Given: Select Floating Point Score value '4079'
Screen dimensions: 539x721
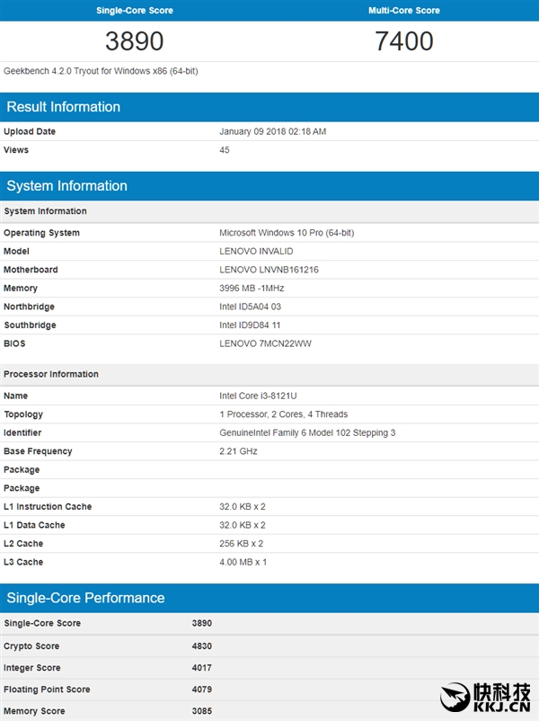Looking at the screenshot, I should pos(202,690).
